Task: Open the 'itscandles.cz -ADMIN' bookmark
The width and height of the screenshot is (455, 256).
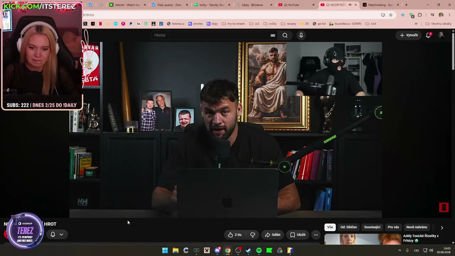Action: tap(345, 24)
